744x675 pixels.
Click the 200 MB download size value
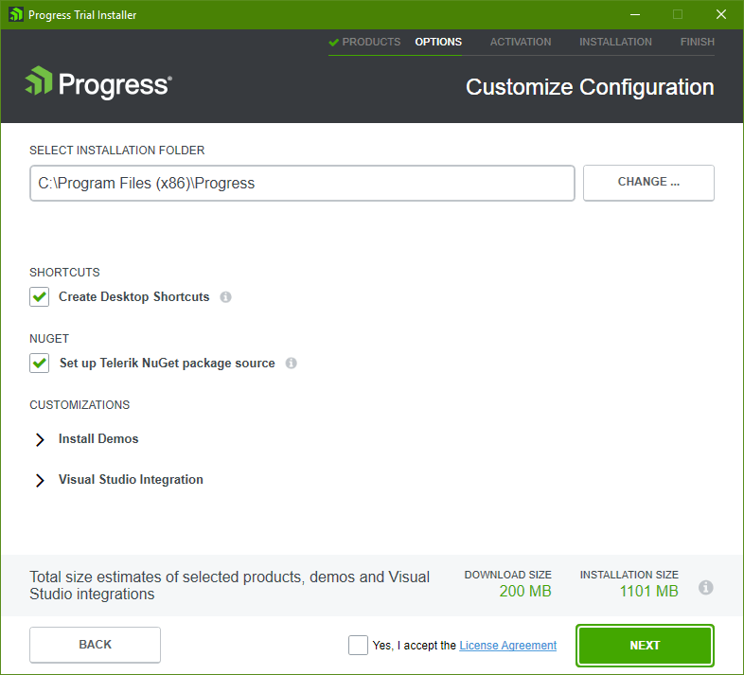[525, 591]
